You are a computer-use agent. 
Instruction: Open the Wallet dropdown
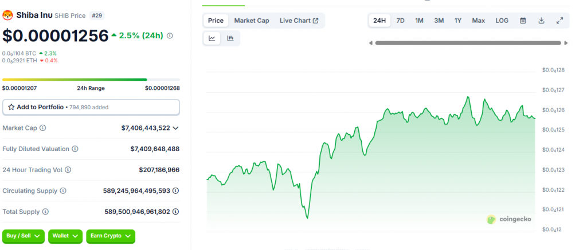tap(65, 236)
